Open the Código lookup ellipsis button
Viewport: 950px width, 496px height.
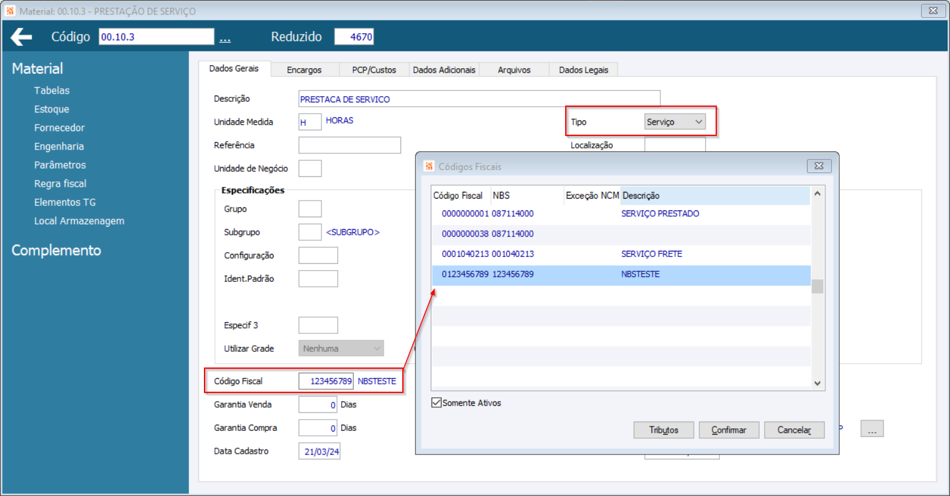[225, 38]
